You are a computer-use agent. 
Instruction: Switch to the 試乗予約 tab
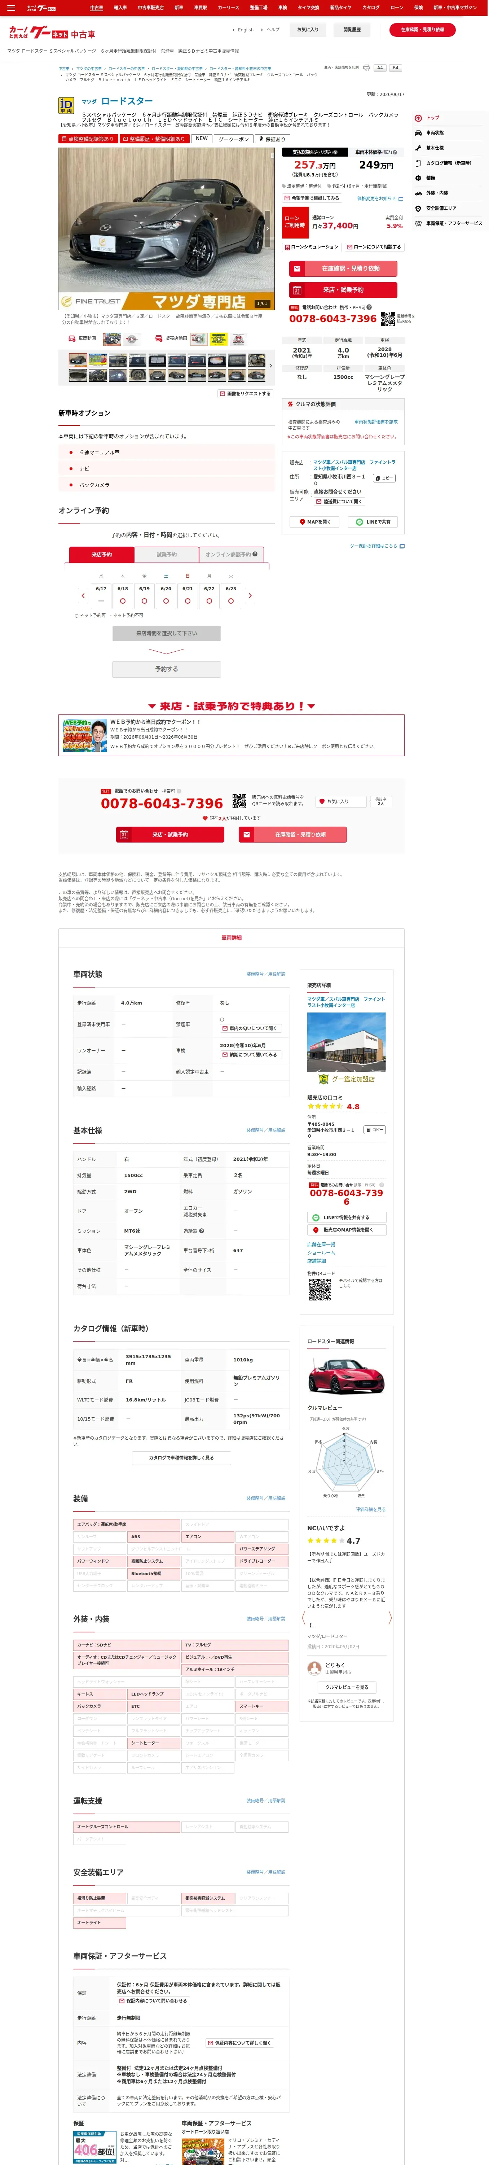pyautogui.click(x=166, y=554)
